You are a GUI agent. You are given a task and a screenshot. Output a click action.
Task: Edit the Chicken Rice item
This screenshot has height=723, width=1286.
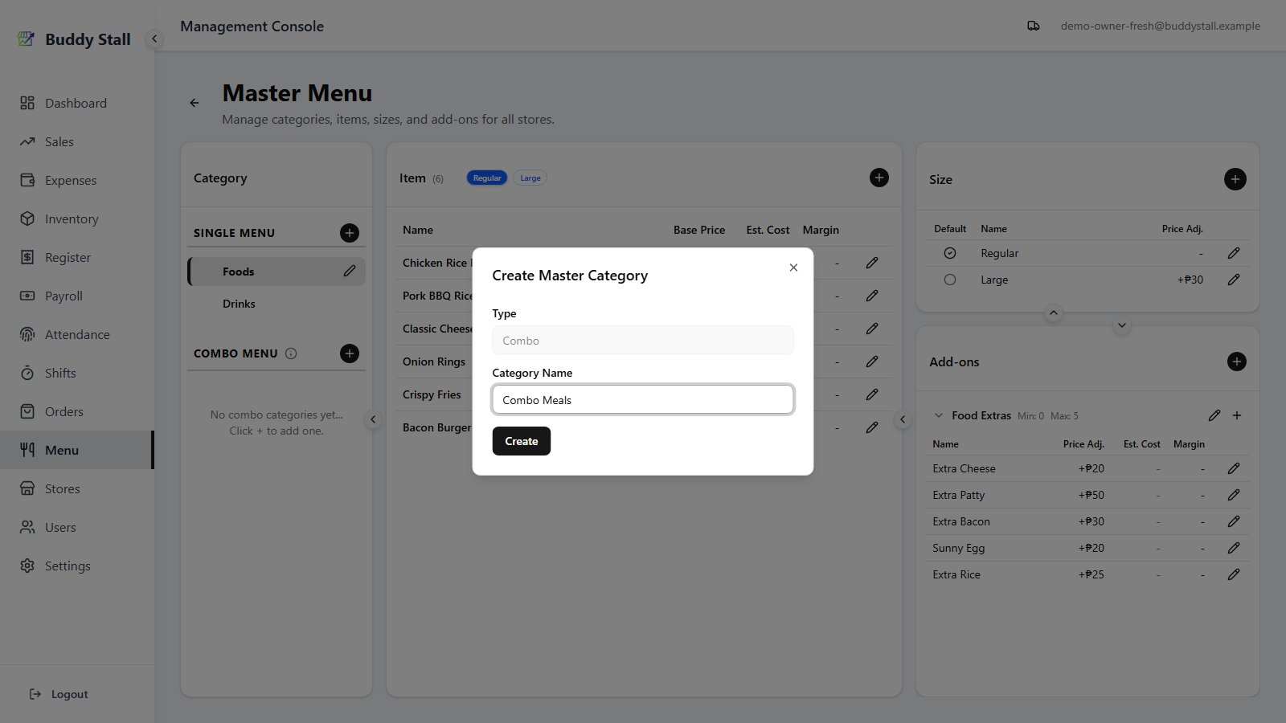click(x=872, y=263)
